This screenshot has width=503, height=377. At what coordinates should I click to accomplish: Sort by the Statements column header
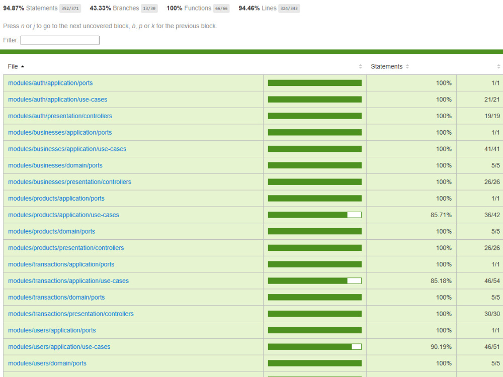pyautogui.click(x=389, y=66)
